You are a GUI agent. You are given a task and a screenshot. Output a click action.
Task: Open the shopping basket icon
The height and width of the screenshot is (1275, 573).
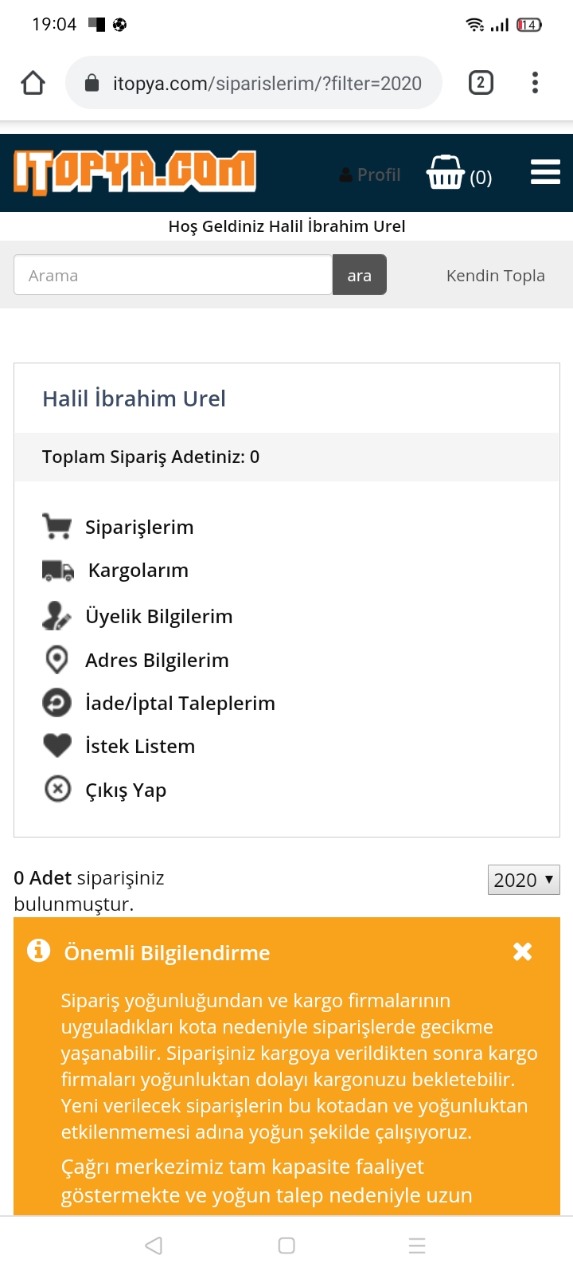pos(446,172)
